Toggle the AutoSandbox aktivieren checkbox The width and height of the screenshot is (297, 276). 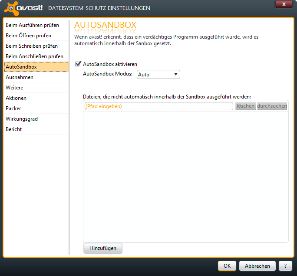click(x=78, y=64)
